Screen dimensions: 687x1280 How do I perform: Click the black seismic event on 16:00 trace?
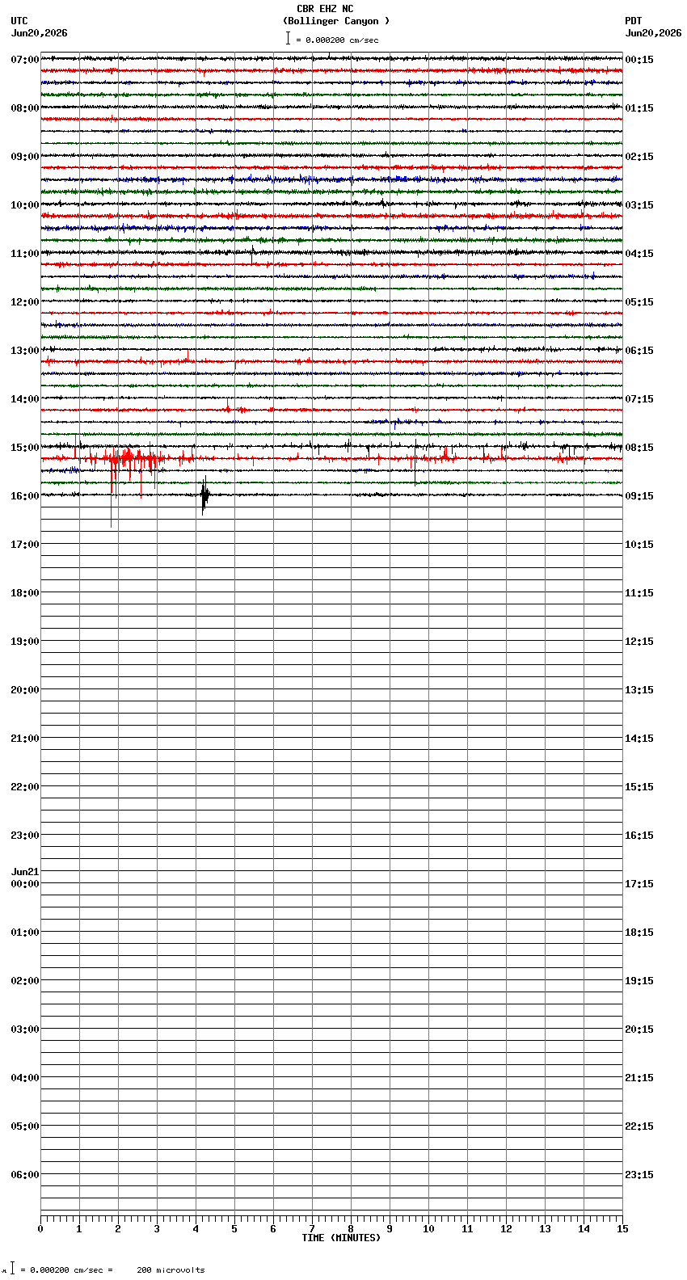(204, 495)
